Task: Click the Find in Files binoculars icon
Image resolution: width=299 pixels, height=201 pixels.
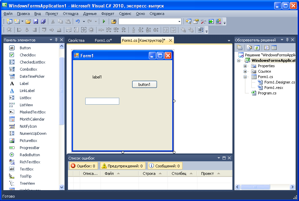Action: pos(113,21)
